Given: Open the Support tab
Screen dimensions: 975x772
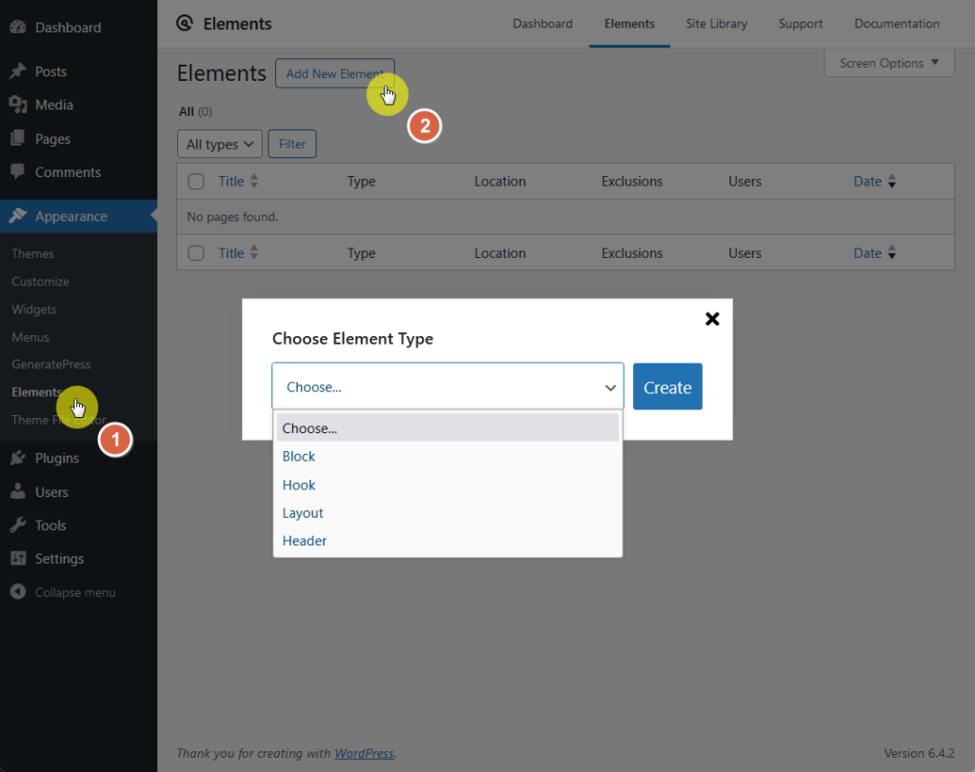Looking at the screenshot, I should point(800,24).
